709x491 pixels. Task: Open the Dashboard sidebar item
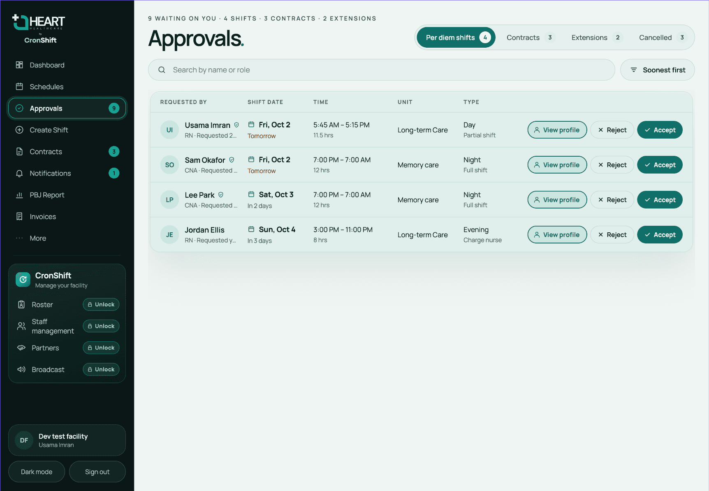pos(67,65)
